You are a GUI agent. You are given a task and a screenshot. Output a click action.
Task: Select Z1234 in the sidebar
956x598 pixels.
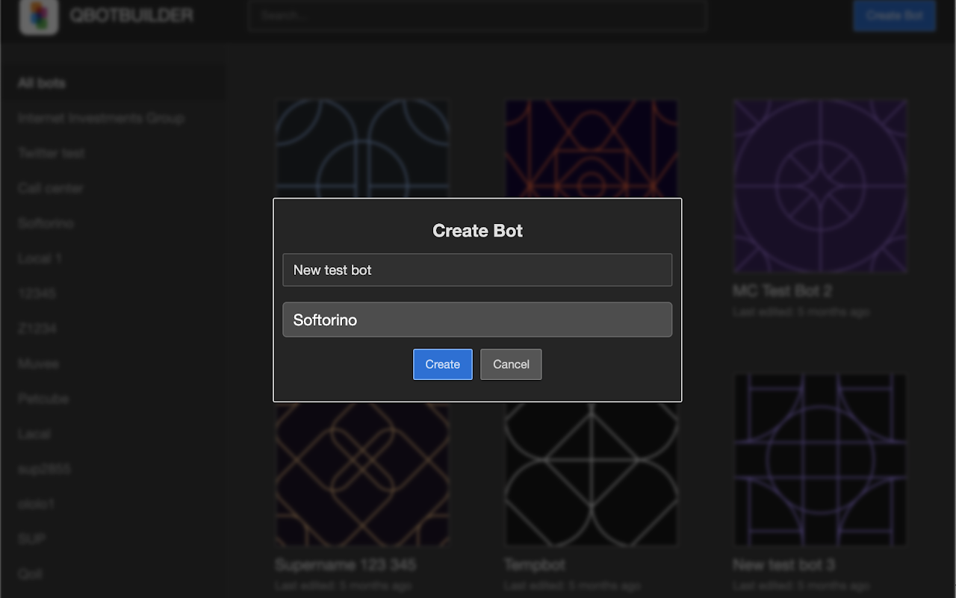37,328
